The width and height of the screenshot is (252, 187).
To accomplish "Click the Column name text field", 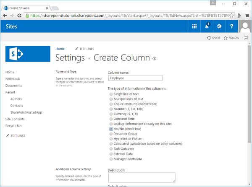I will click(135, 78).
